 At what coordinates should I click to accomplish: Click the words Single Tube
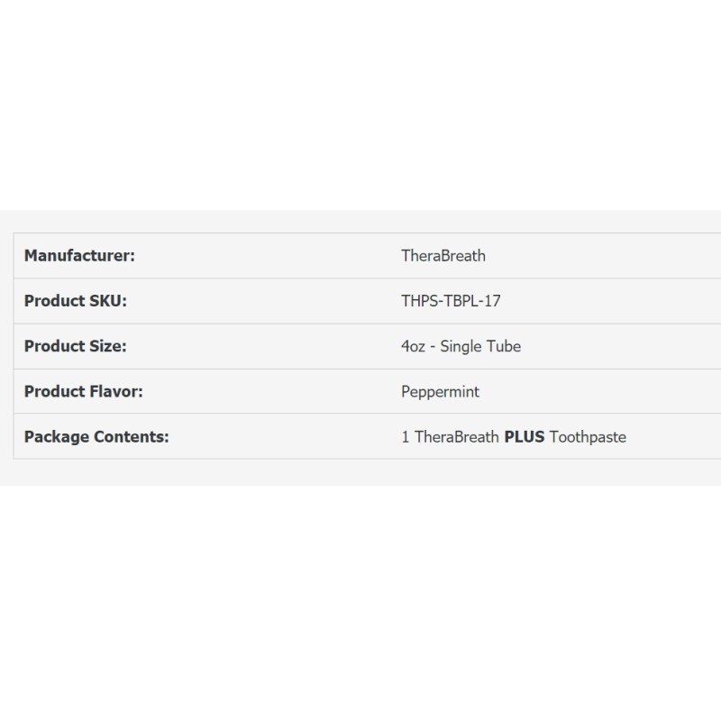coord(480,346)
